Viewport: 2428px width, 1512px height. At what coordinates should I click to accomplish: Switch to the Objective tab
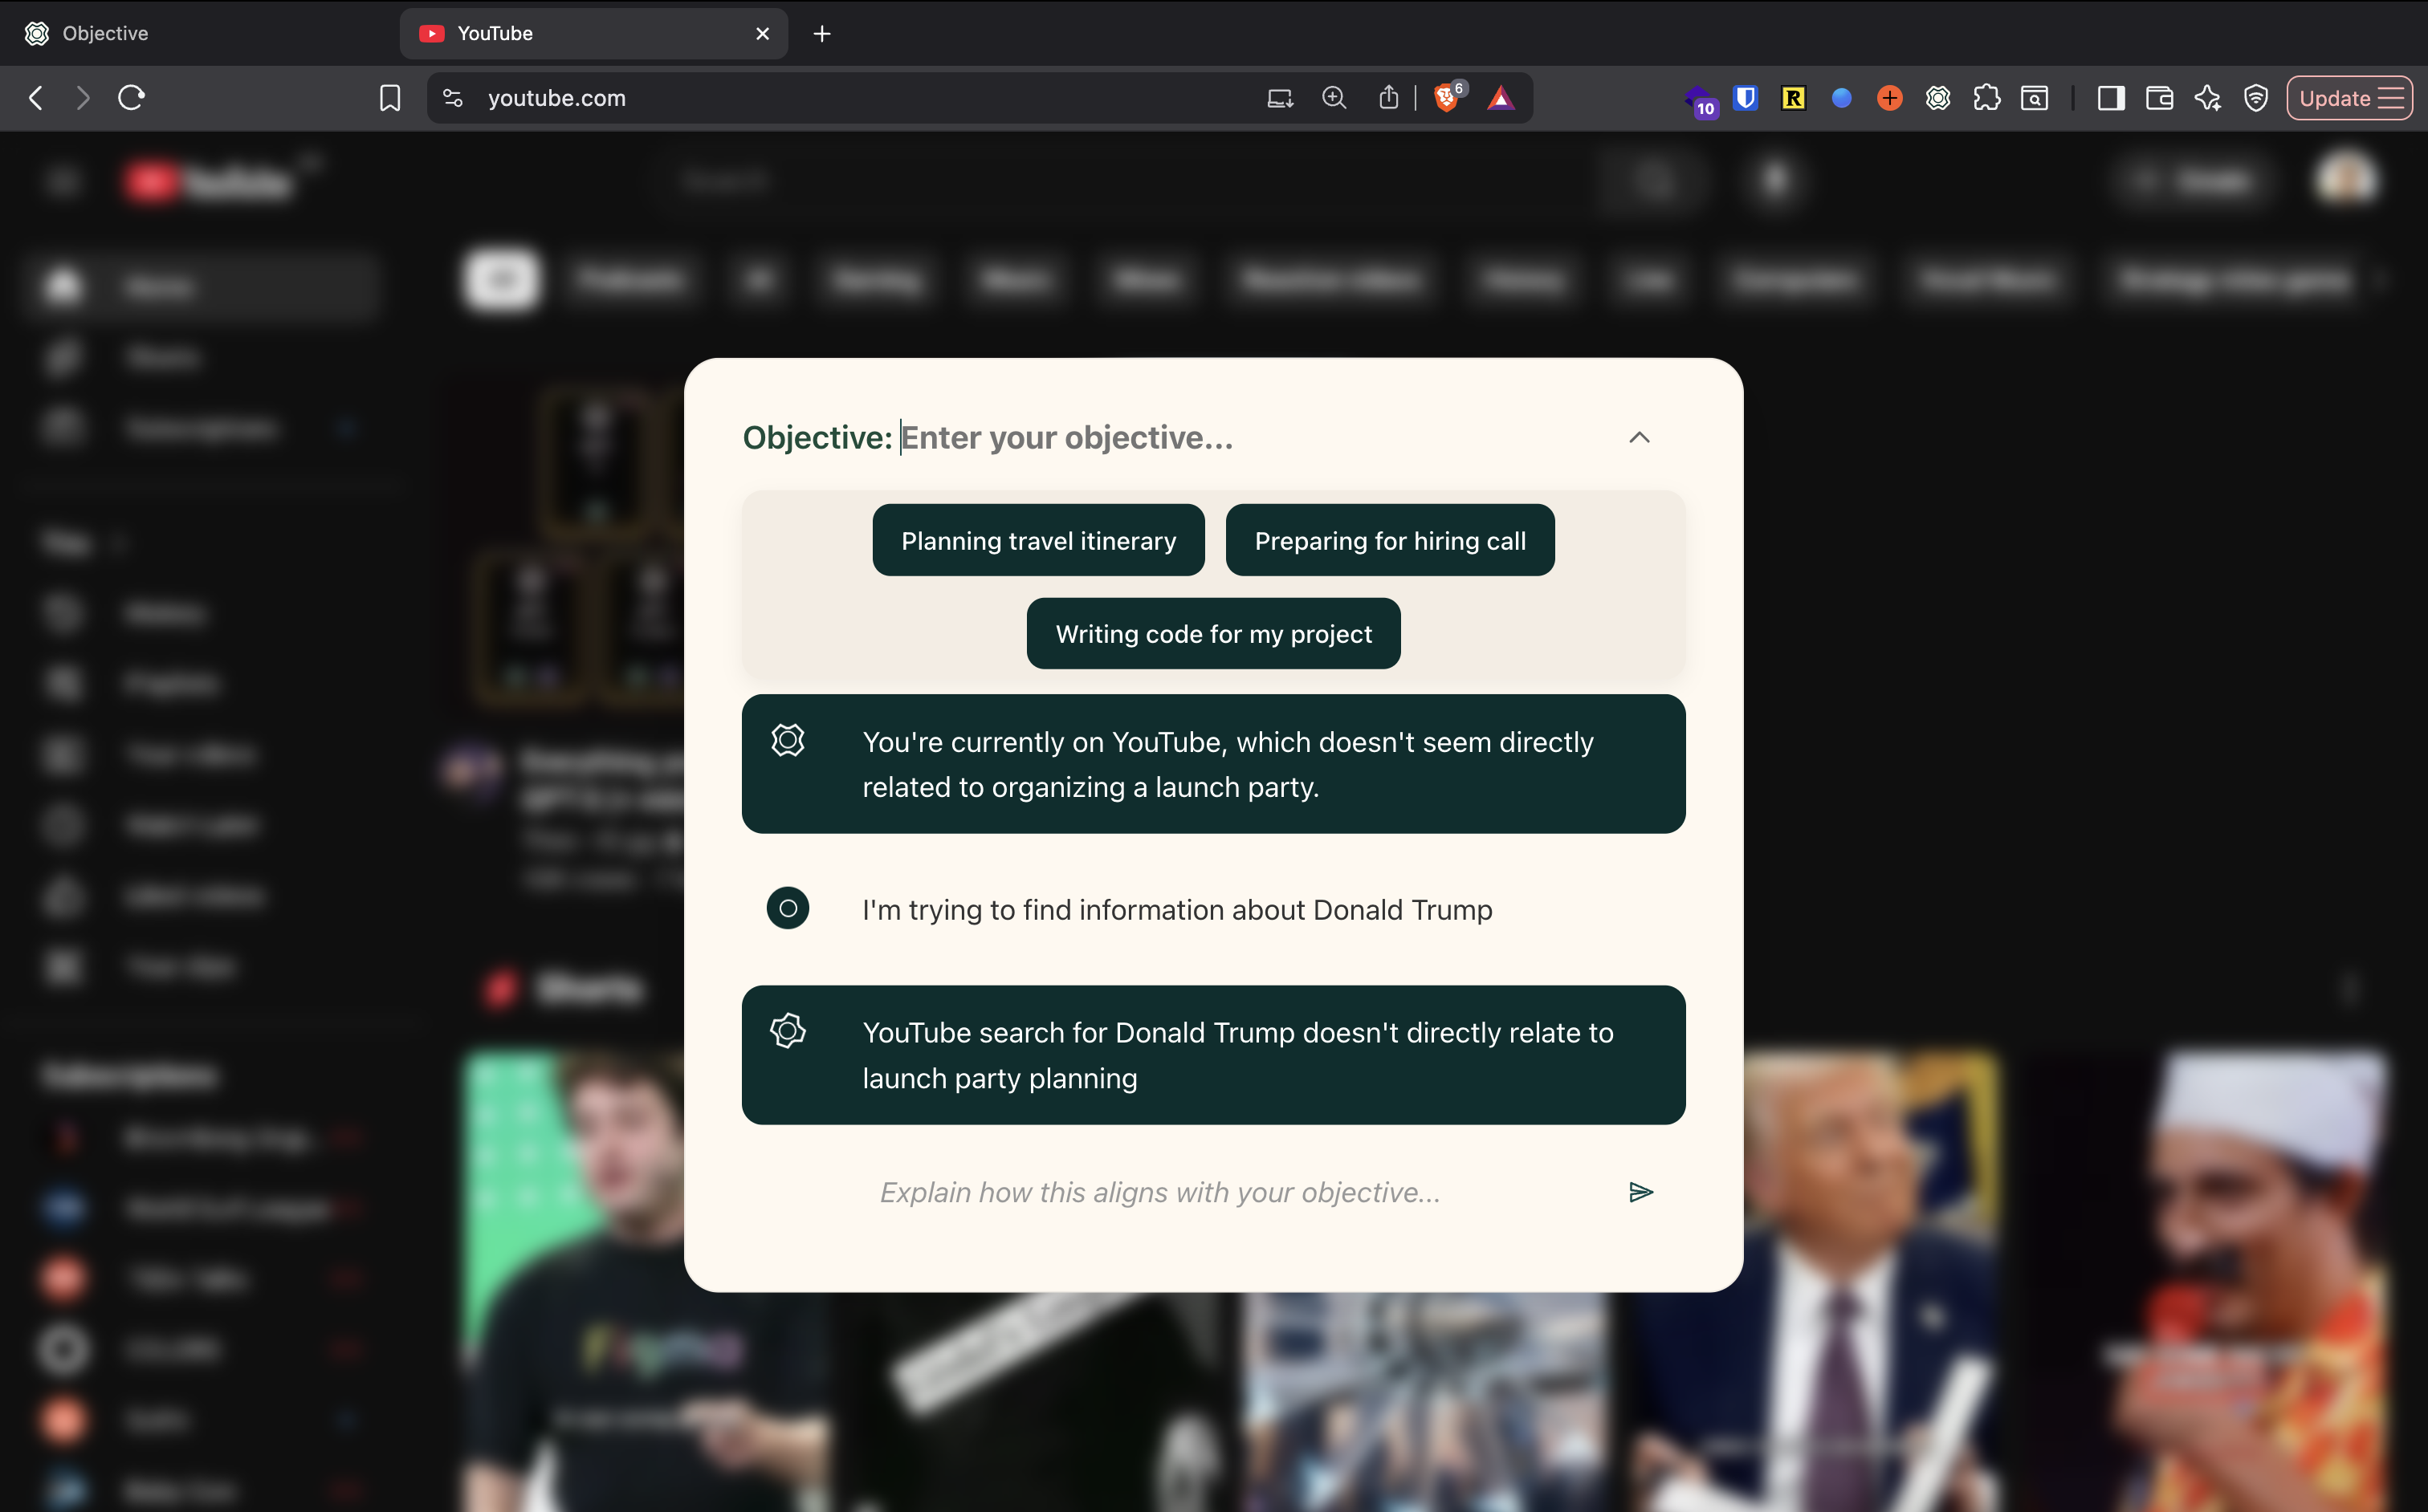click(105, 33)
